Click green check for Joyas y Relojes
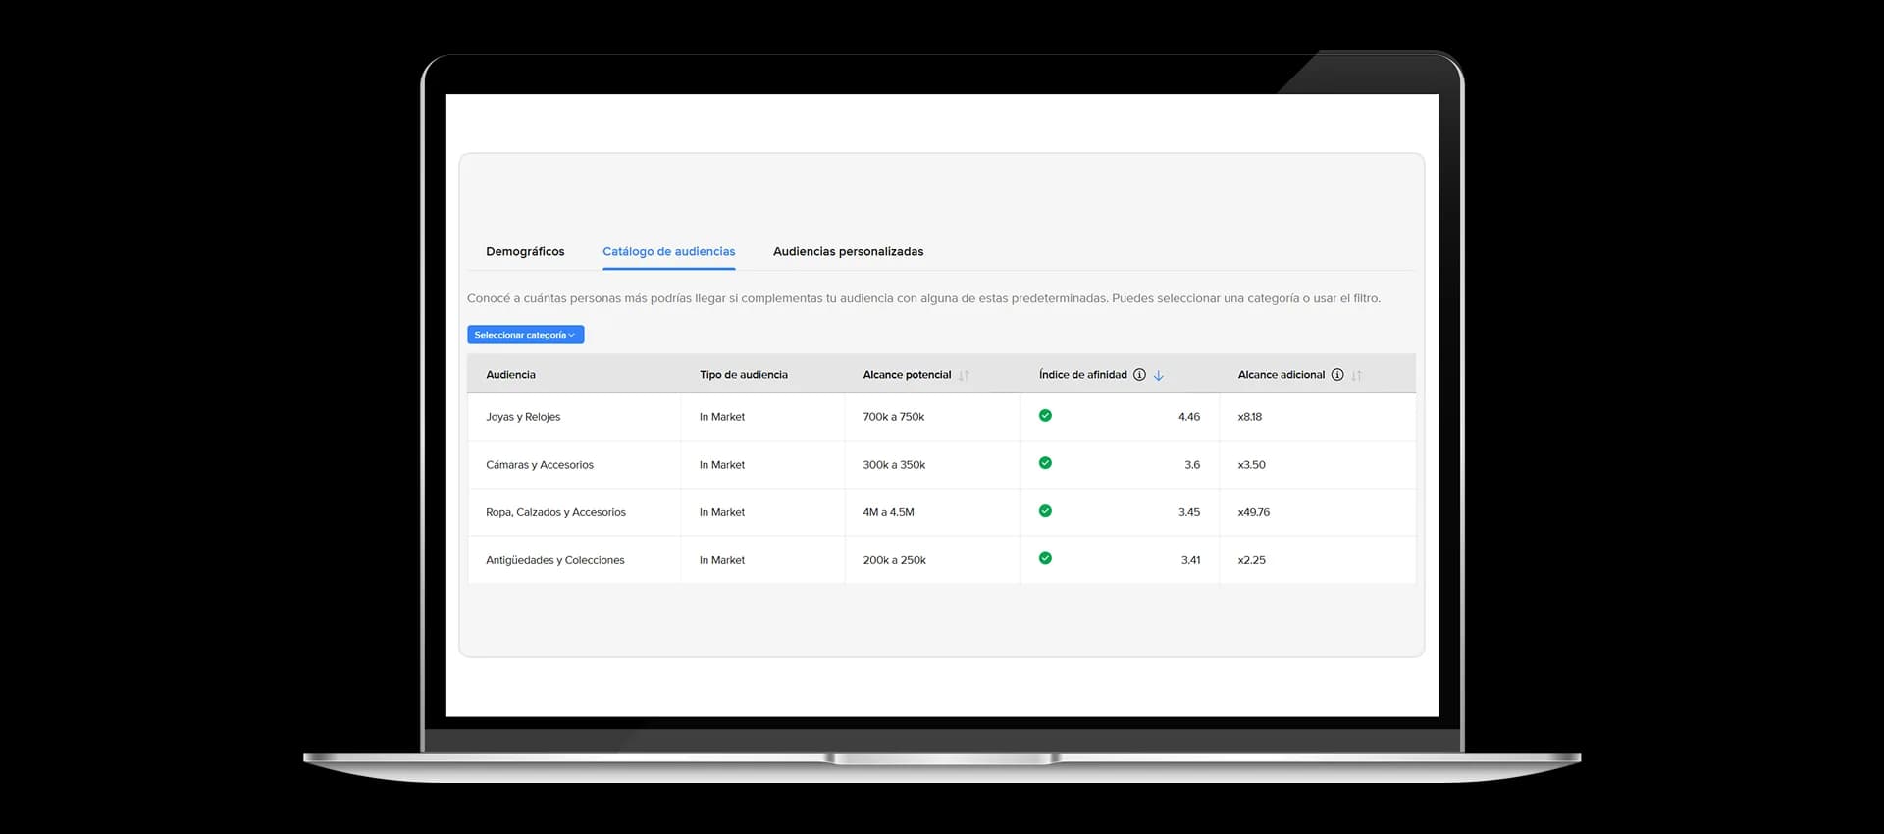 pos(1045,416)
